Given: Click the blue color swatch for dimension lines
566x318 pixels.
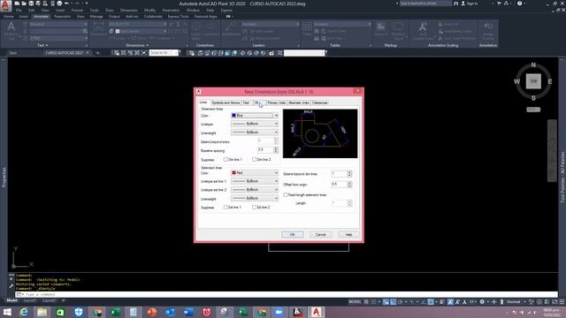Looking at the screenshot, I should 233,116.
